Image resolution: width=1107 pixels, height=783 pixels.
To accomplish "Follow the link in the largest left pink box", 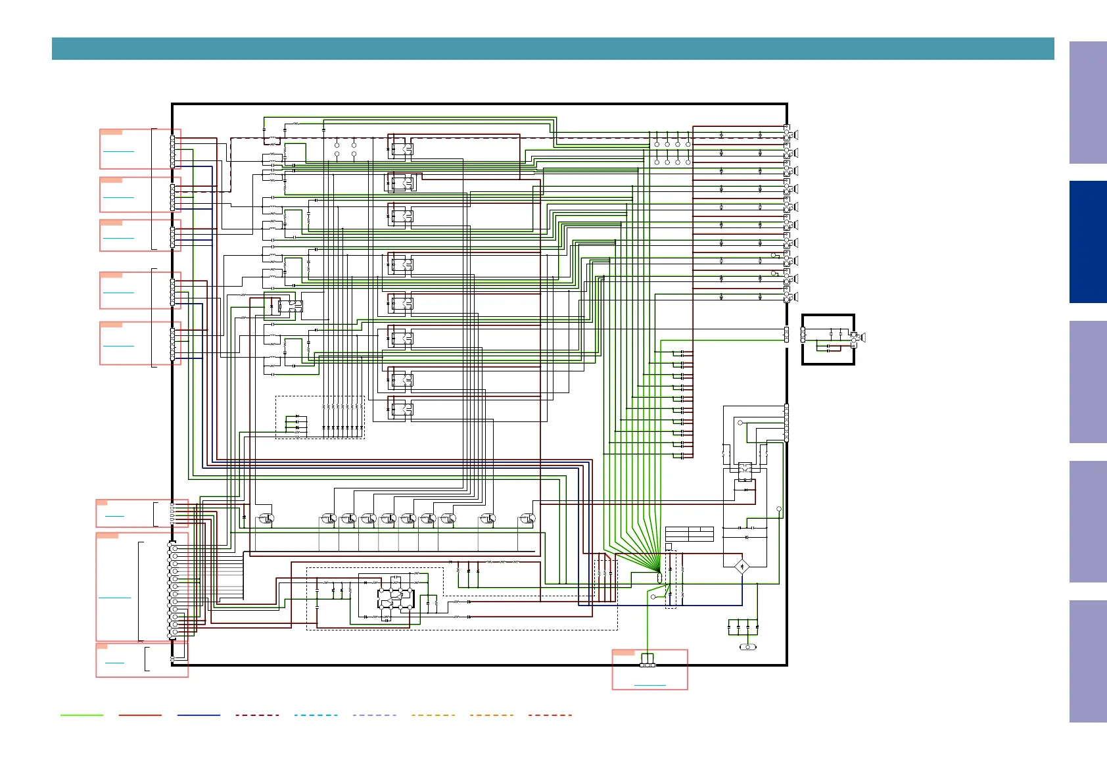I will pos(114,597).
